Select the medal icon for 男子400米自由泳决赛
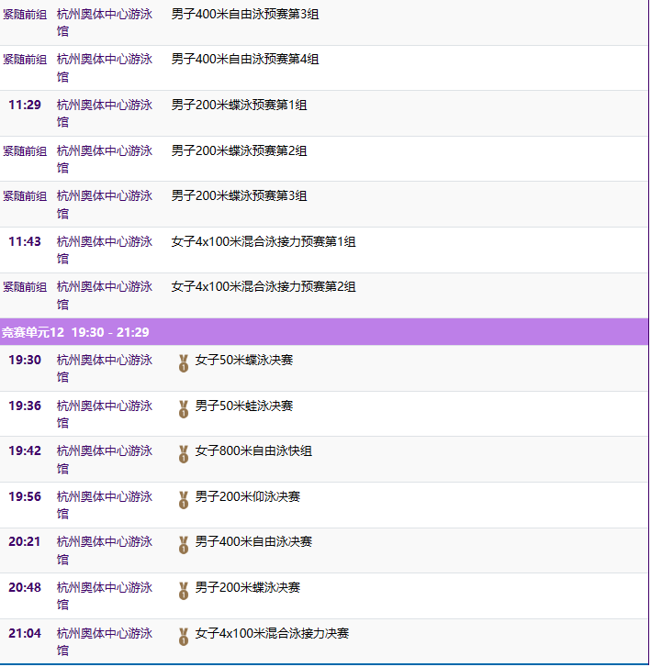 click(x=184, y=544)
